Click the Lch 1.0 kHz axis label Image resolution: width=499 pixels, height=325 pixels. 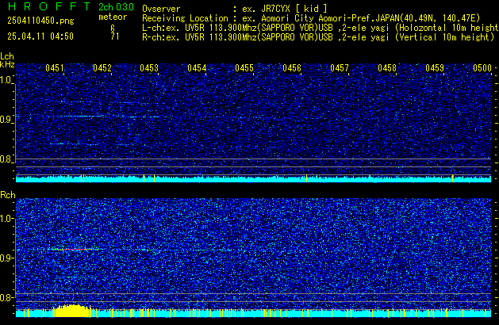pos(6,80)
